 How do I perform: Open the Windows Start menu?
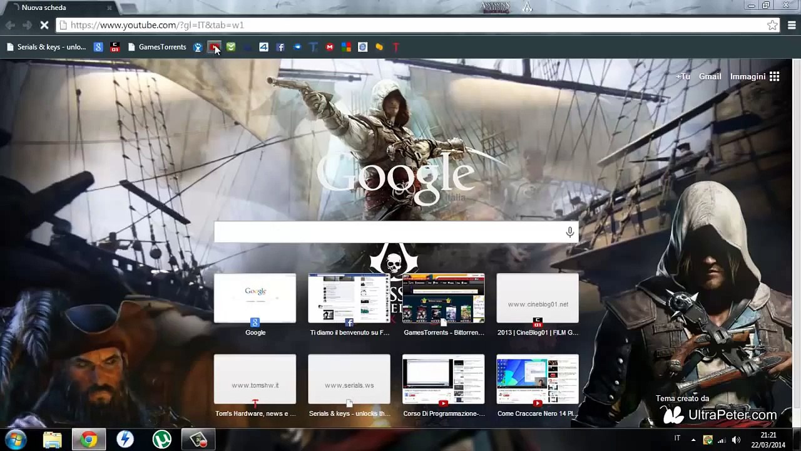click(x=16, y=440)
